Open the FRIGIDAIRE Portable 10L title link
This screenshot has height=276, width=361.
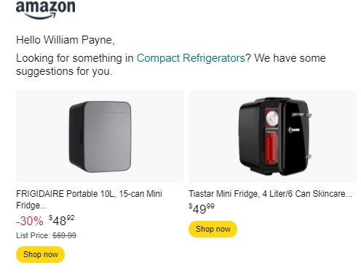pos(89,199)
